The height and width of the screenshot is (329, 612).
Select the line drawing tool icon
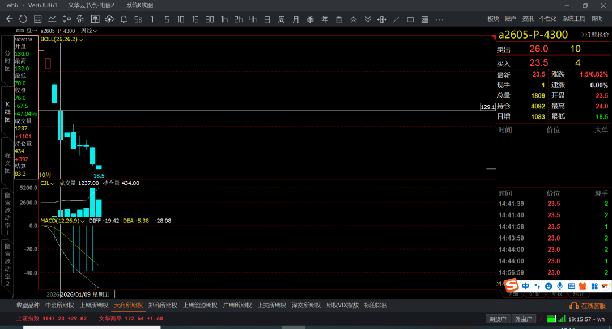pos(396,19)
